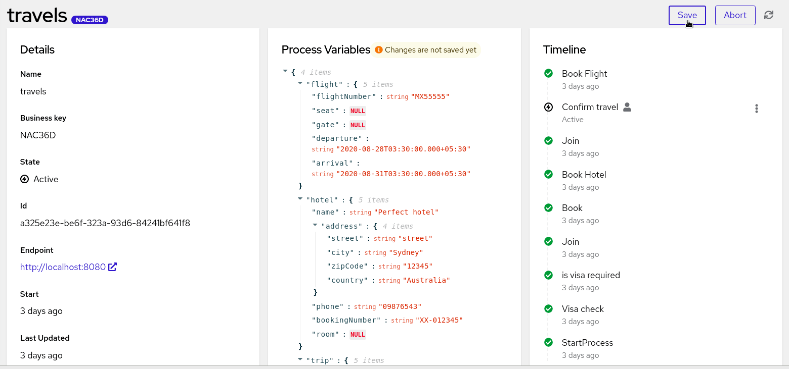
Task: Click the "Australia" country value
Action: [x=426, y=280]
